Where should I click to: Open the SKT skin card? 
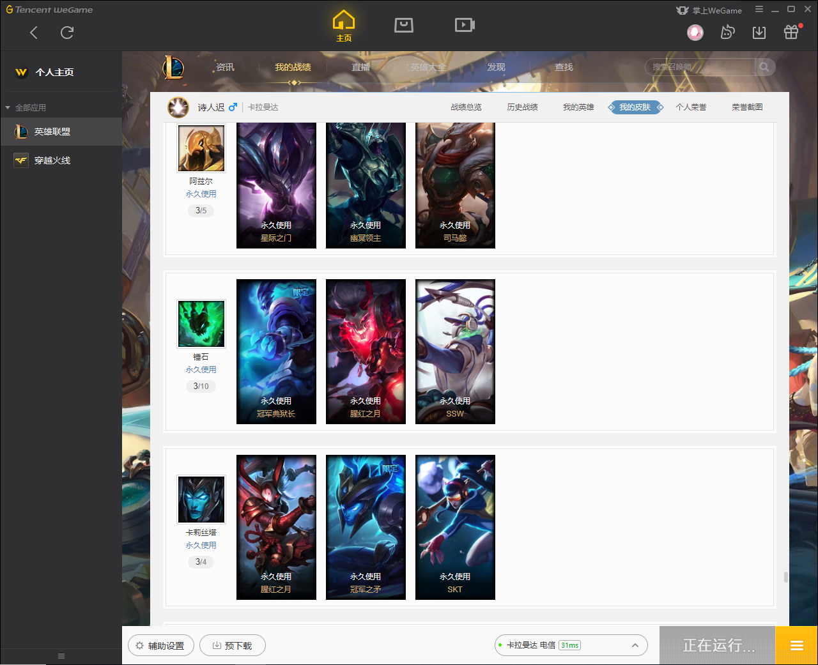(455, 527)
